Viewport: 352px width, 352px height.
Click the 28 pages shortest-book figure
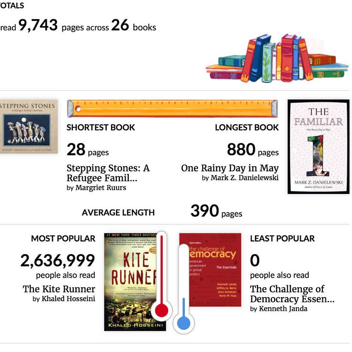[76, 150]
